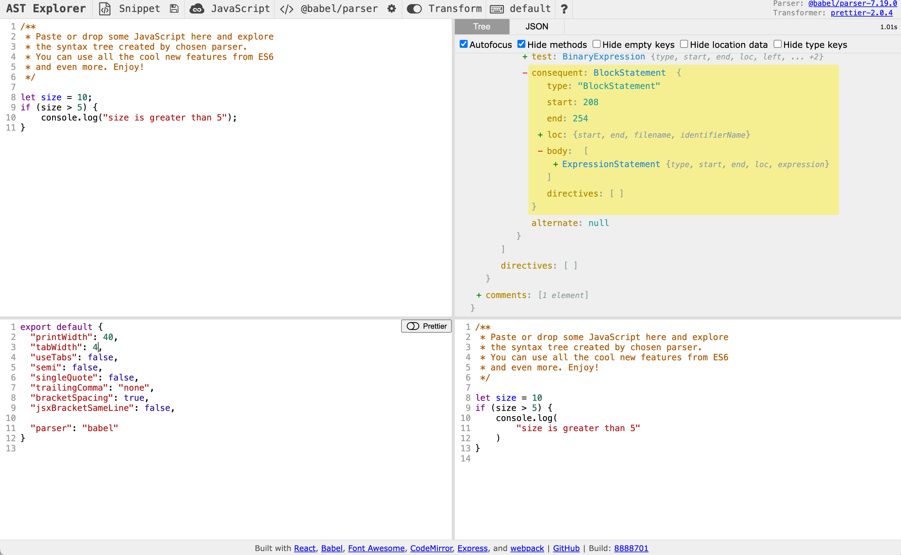Uncheck the Autofocus checkbox

click(464, 44)
